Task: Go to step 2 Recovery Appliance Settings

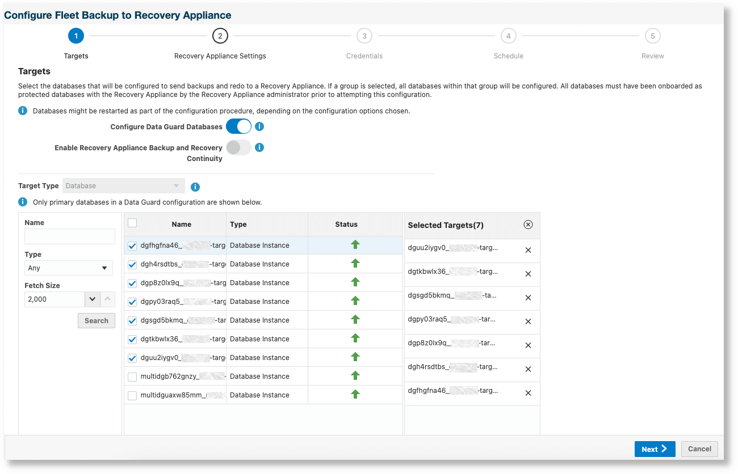Action: [220, 36]
